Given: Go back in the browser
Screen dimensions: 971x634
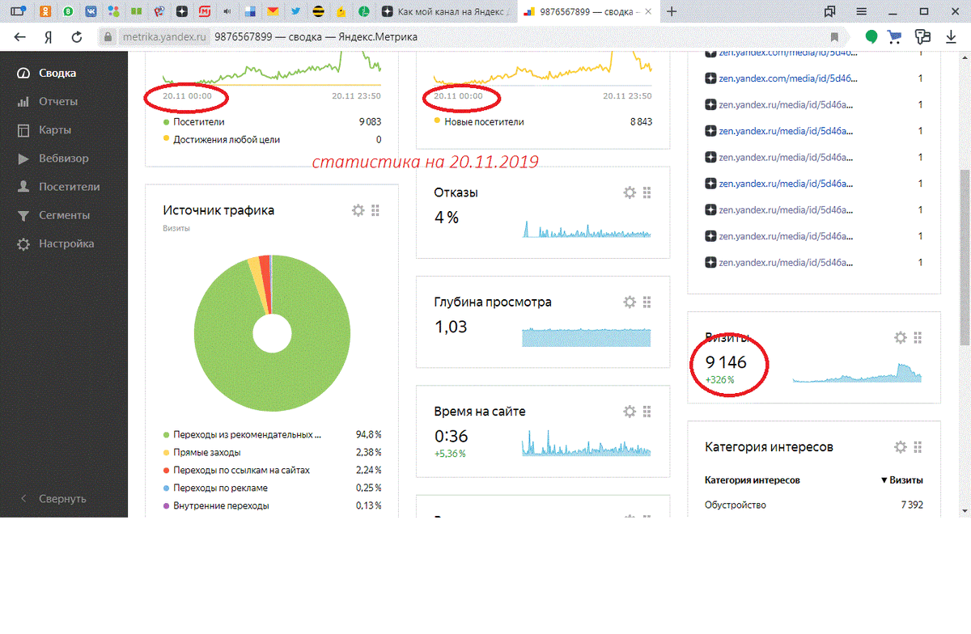Looking at the screenshot, I should pyautogui.click(x=19, y=37).
